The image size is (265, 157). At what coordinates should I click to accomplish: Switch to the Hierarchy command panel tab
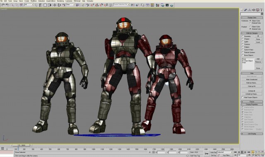(250, 10)
